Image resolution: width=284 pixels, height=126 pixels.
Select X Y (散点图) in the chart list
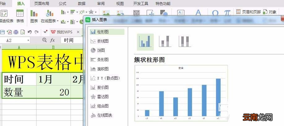pyautogui.click(x=107, y=78)
